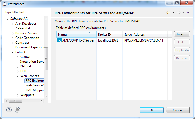Open the forward history dropdown arrow
The height and width of the screenshot is (119, 195).
[x=184, y=13]
